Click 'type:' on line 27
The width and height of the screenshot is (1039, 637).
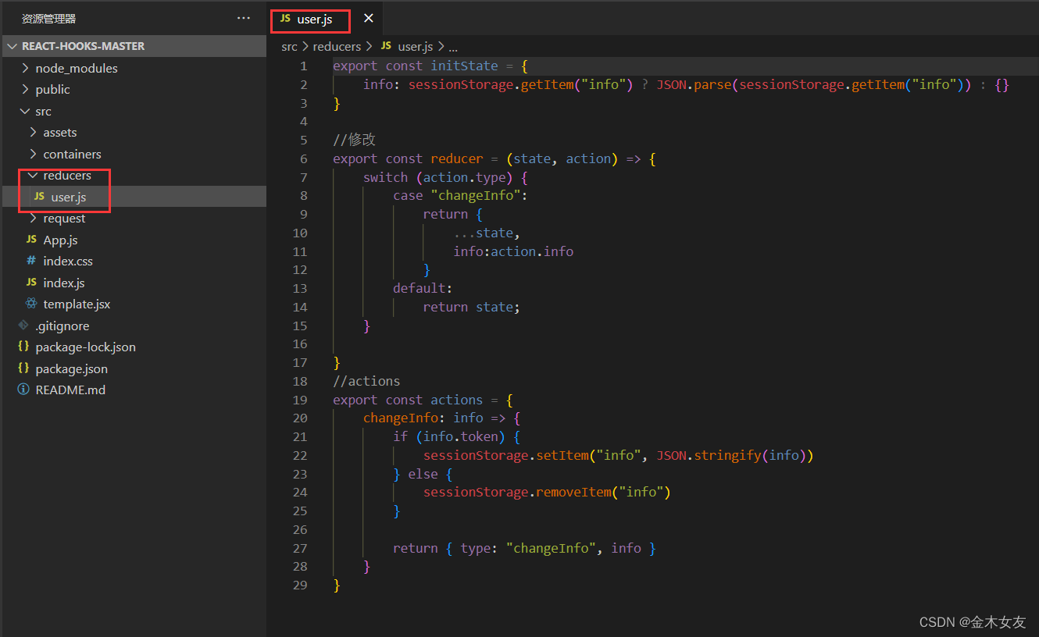[480, 548]
